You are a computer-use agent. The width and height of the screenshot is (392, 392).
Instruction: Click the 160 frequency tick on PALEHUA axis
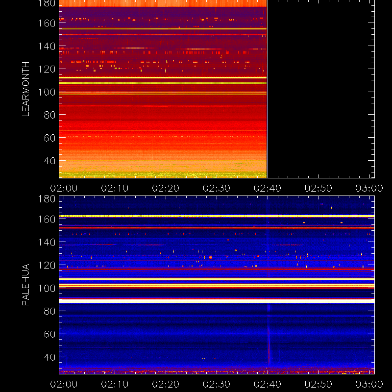click(47, 219)
